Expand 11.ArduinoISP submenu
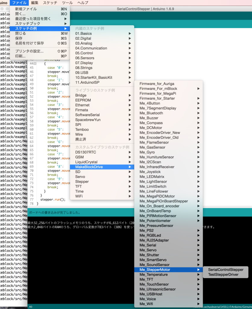Image resolution: width=252 pixels, height=309 pixels. pyautogui.click(x=102, y=82)
